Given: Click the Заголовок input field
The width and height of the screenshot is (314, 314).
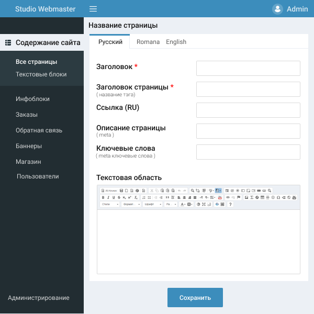Looking at the screenshot, I should tap(248, 69).
